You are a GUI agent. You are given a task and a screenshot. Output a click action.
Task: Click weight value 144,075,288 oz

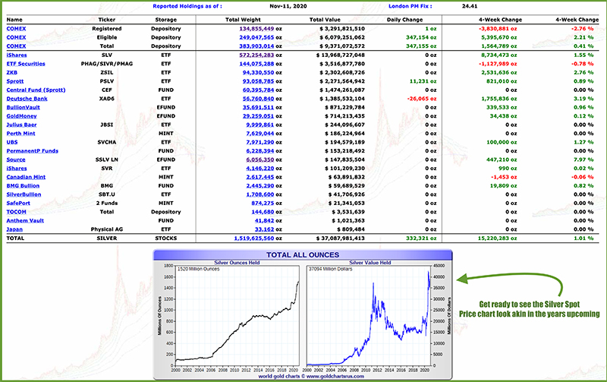point(256,64)
